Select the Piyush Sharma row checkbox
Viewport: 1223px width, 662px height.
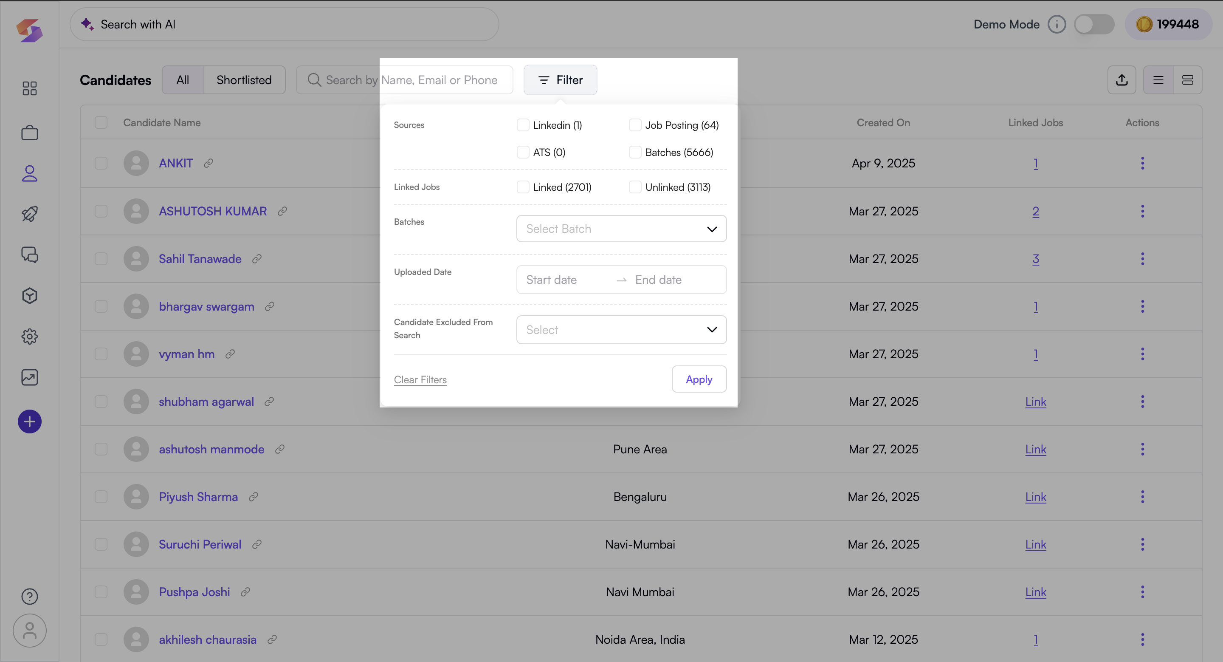point(101,497)
